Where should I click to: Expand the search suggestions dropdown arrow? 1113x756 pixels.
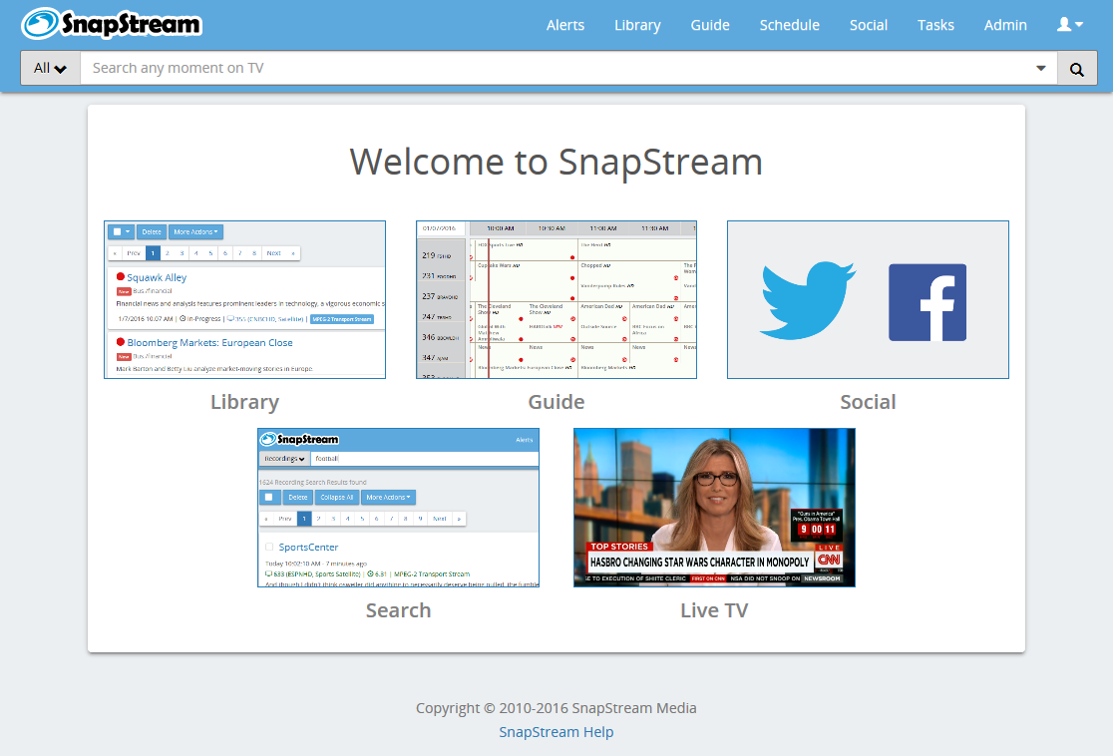1041,69
